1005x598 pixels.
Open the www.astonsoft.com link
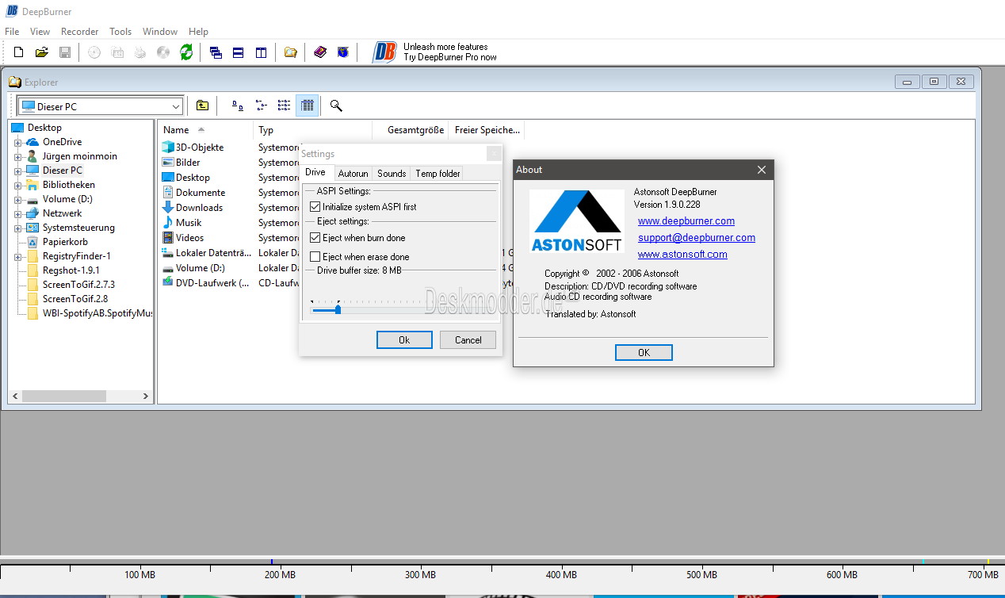click(682, 255)
